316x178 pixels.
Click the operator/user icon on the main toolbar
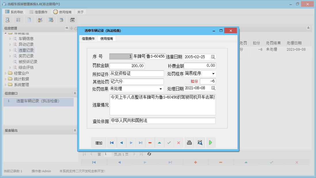(40, 20)
